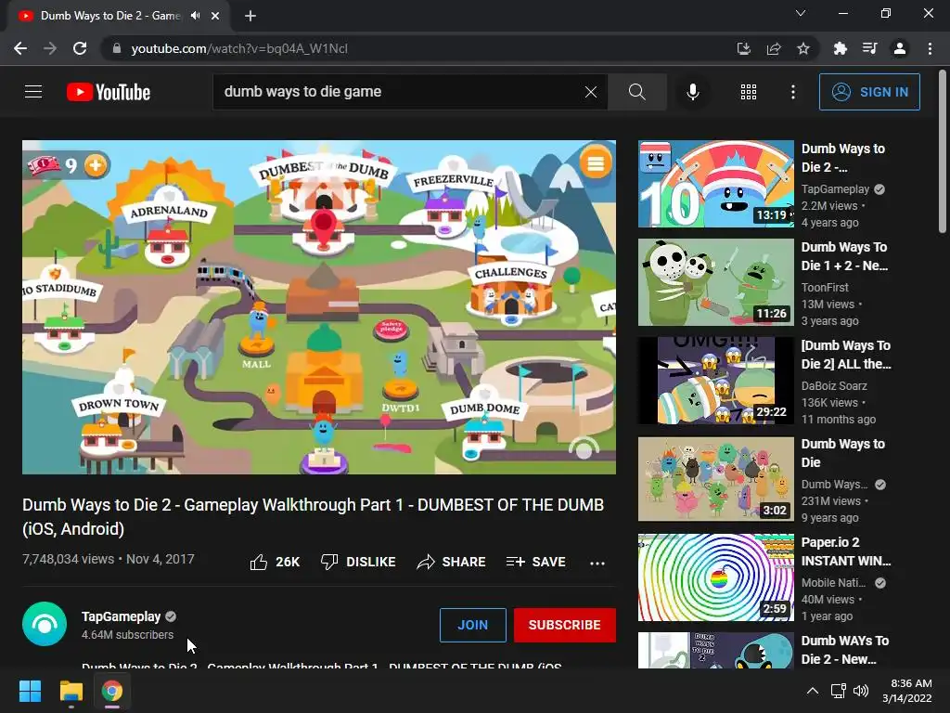
Task: Open the Paper.io 2 spiral thumbnail
Action: (x=716, y=577)
